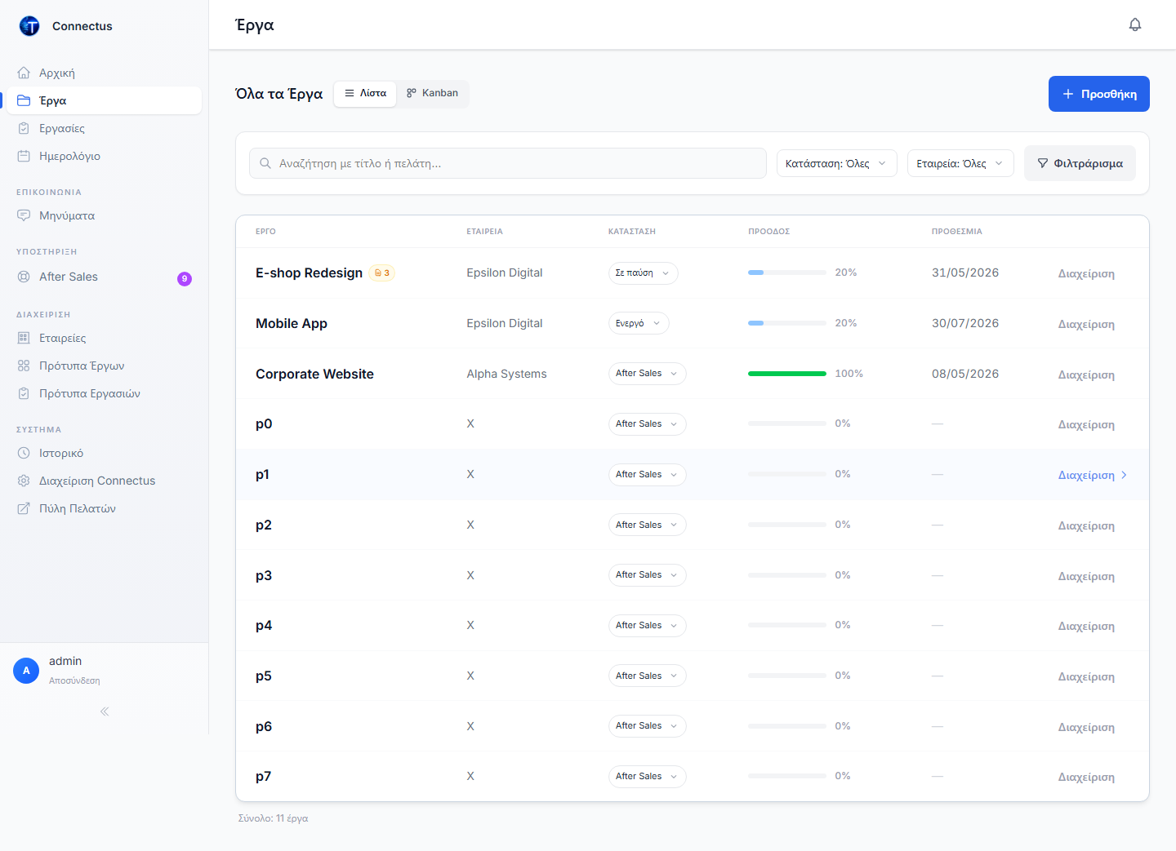Click Alpha Systems company cell
The width and height of the screenshot is (1176, 851).
point(506,374)
